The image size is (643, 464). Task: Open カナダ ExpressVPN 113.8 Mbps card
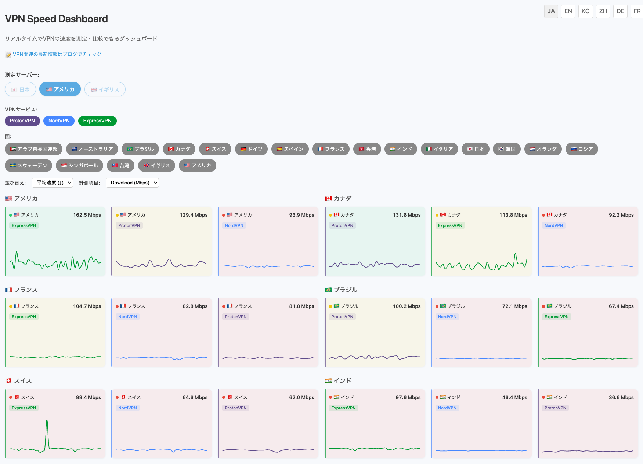click(x=481, y=241)
